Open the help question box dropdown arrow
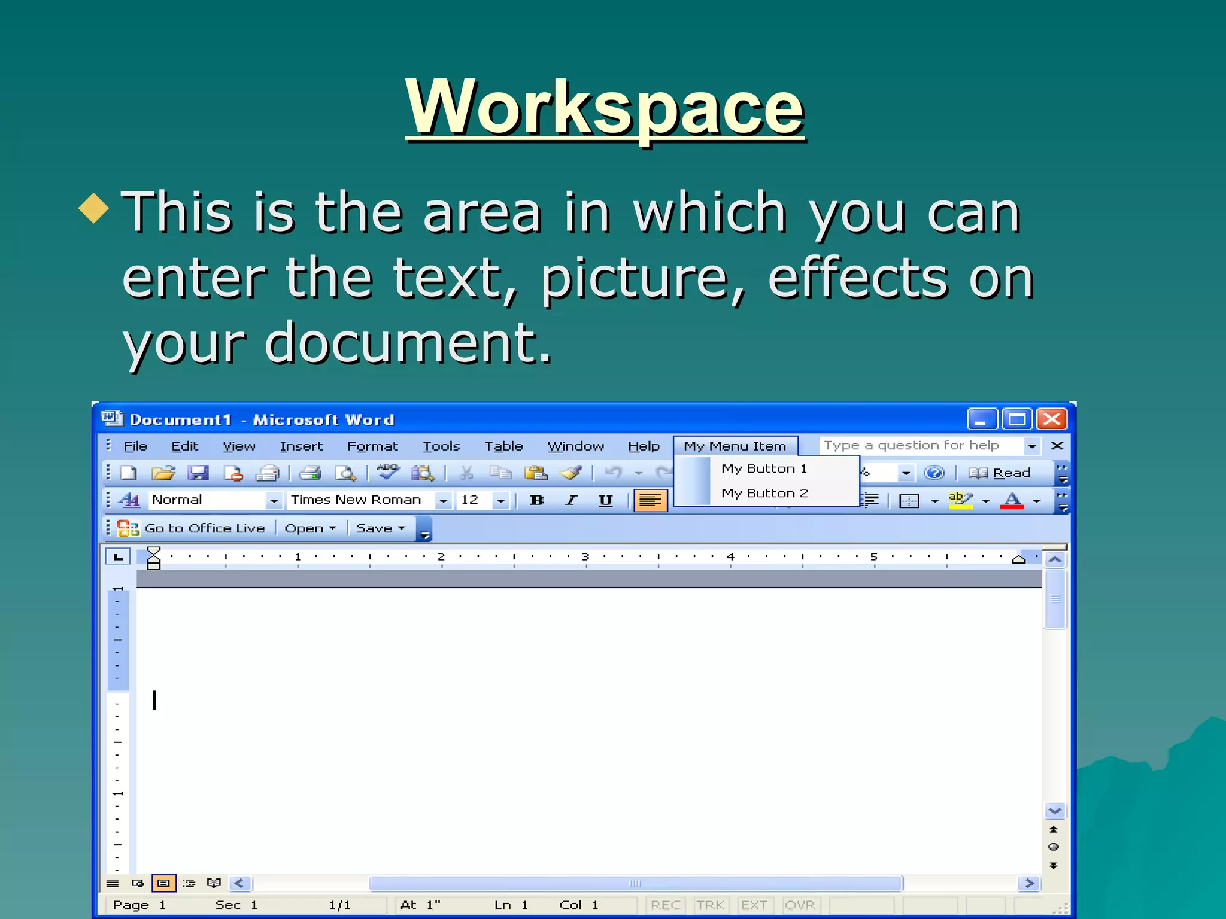The width and height of the screenshot is (1226, 919). [1032, 446]
